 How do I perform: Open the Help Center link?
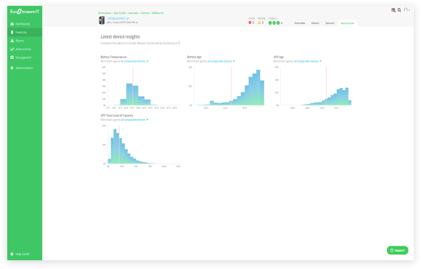point(20,254)
